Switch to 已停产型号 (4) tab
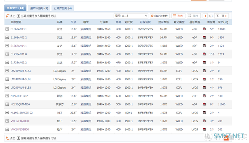The width and height of the screenshot is (249, 143). coord(63,8)
